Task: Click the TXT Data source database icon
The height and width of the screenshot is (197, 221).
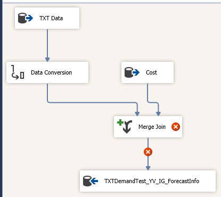Action: tap(26, 18)
